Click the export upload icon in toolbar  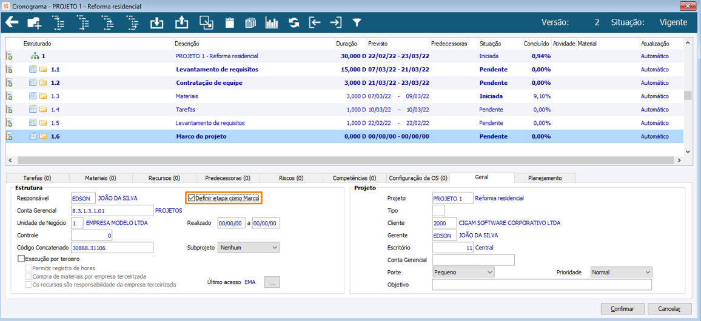tap(181, 23)
